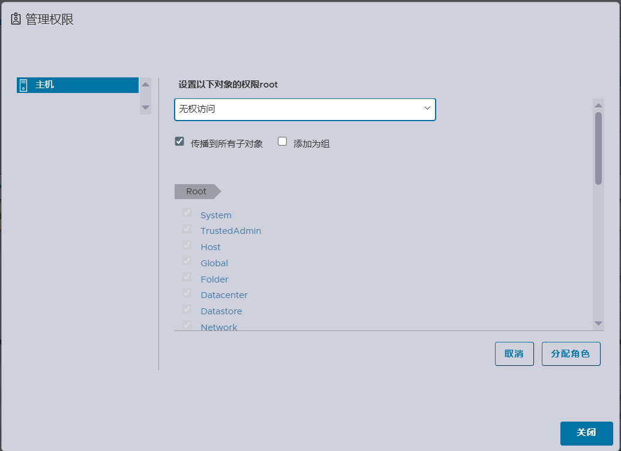Click the host icon in left panel

point(23,85)
